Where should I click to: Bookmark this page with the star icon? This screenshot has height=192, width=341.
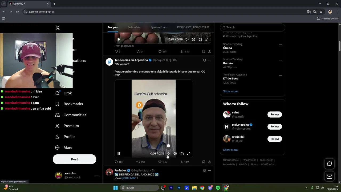(321, 12)
